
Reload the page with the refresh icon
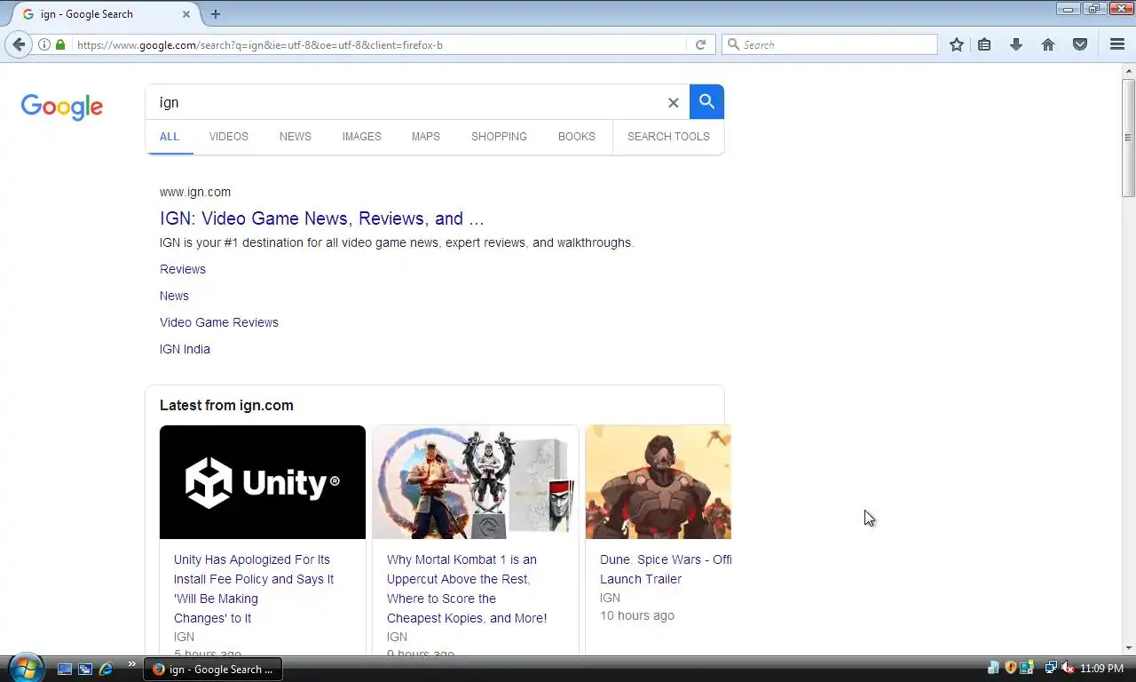(x=700, y=44)
